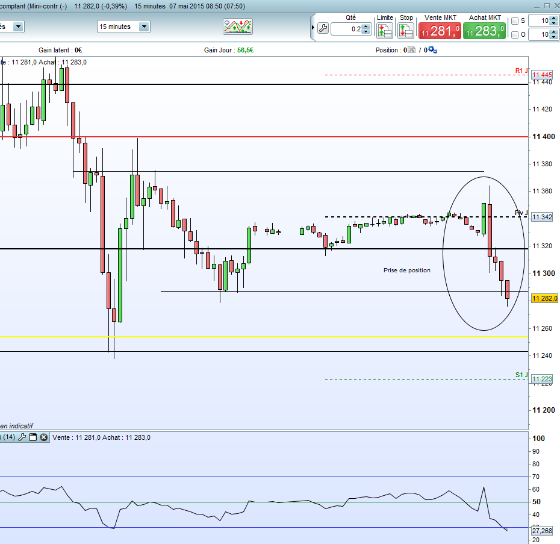Open indicator panel wrench settings
Screen dimensions: 560x544
point(22,437)
